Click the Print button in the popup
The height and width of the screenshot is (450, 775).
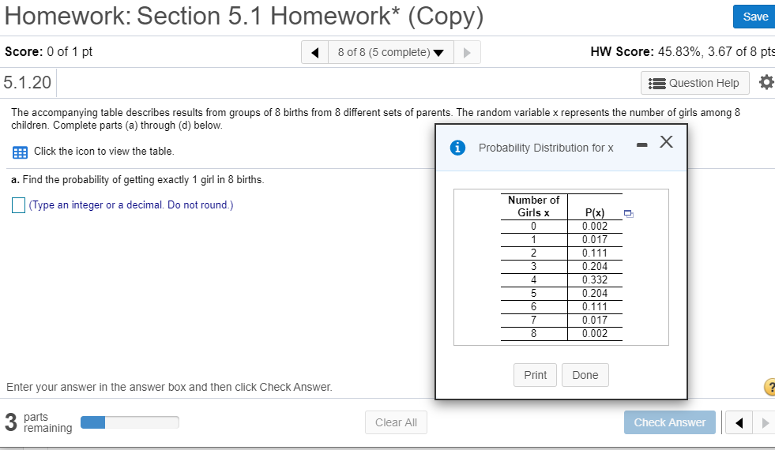click(536, 376)
